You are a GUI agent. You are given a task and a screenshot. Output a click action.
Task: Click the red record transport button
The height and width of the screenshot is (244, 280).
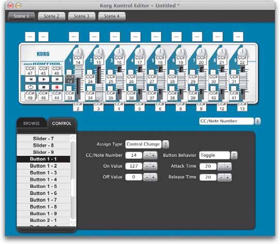tap(57, 87)
